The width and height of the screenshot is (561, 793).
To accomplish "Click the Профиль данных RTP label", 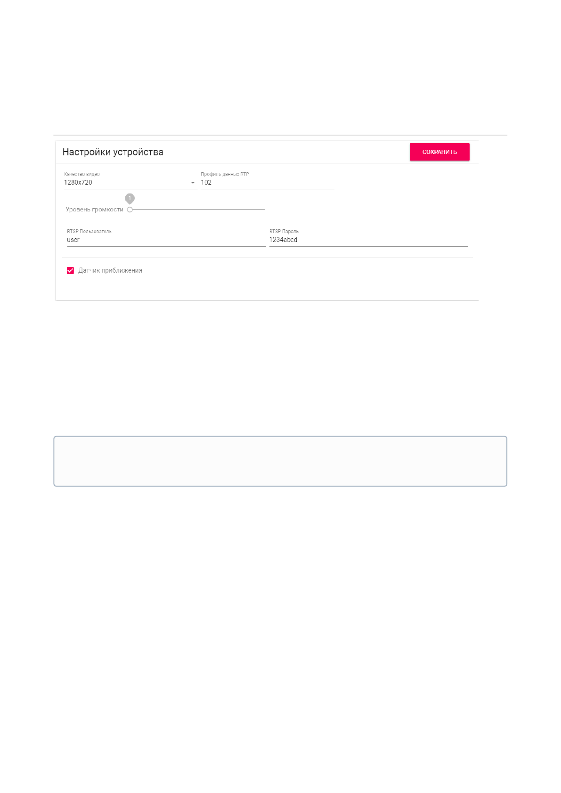I will 225,174.
